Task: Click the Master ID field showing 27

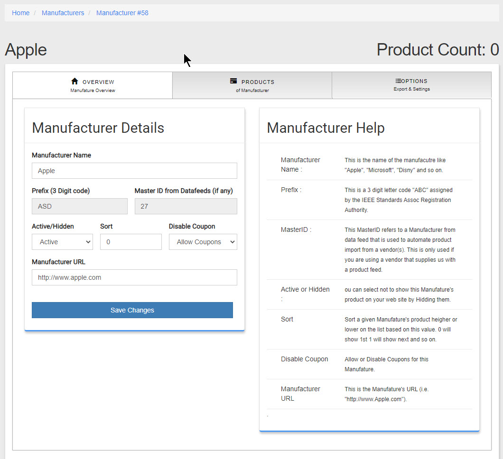Action: pyautogui.click(x=186, y=206)
